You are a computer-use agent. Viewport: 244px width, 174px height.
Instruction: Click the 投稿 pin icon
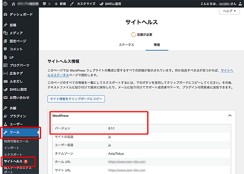(5, 25)
